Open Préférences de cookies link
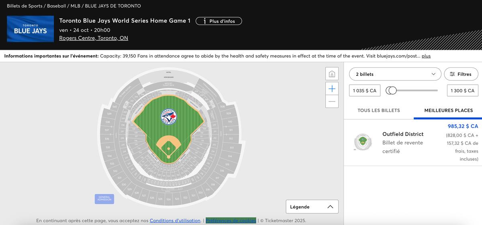Screen dimensions: 482x225 [231, 221]
